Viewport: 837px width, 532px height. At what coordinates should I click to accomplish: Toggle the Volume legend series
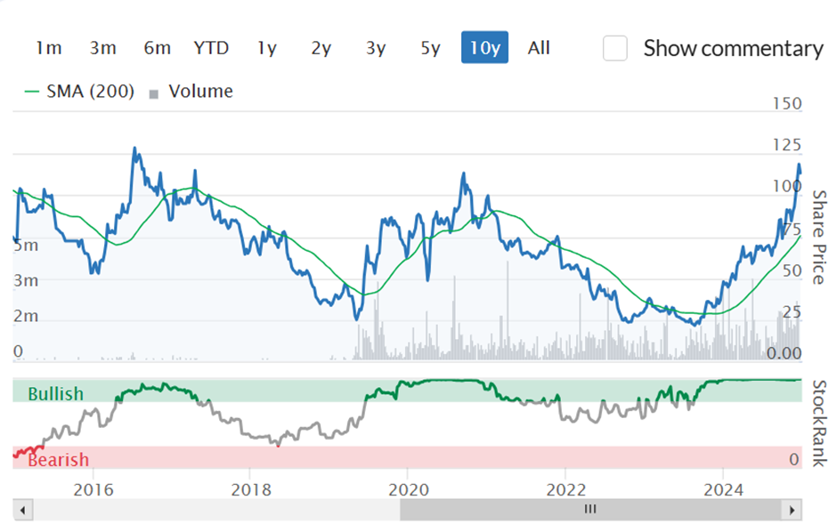pyautogui.click(x=191, y=91)
